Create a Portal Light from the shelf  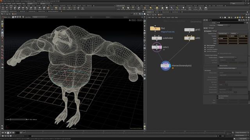[177, 8]
